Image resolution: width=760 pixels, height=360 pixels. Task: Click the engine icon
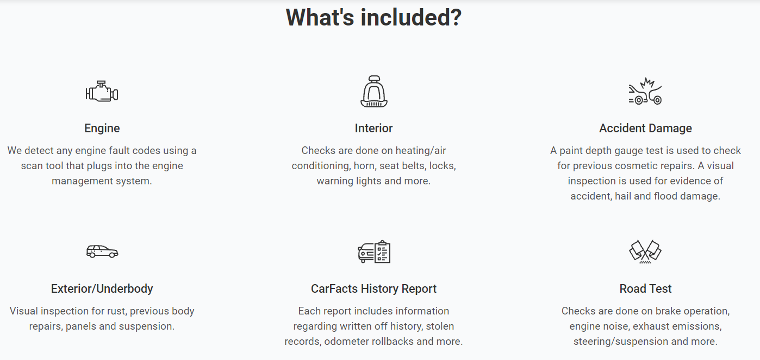point(102,92)
